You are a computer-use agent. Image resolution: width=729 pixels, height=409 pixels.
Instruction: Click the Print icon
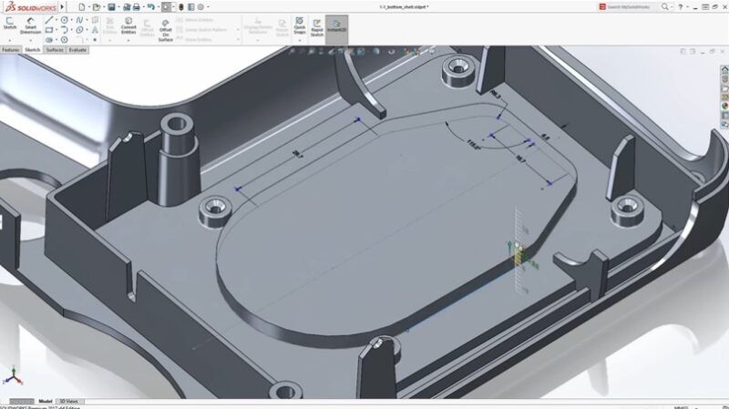[136, 7]
